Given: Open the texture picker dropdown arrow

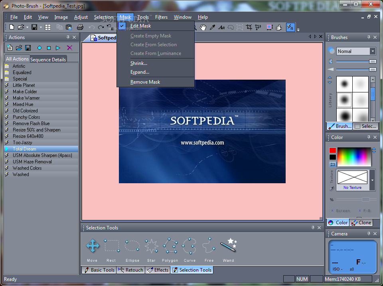Looking at the screenshot, I should pyautogui.click(x=373, y=180).
